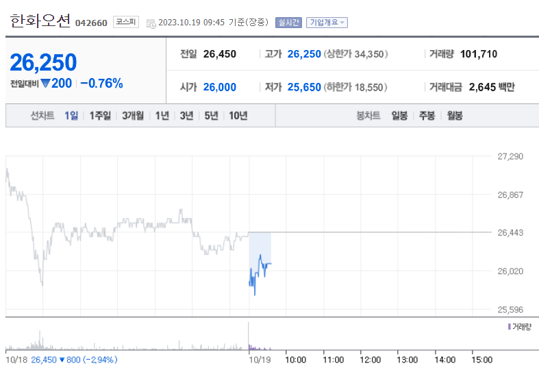
Task: Click the calendar clock icon beside the date
Action: coord(151,24)
